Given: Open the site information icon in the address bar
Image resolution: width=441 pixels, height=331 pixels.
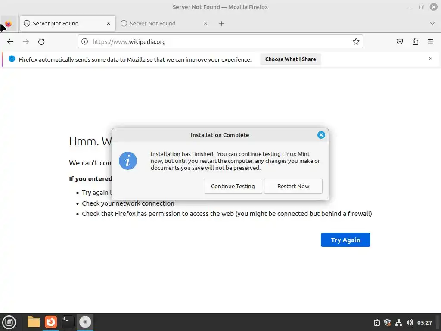Looking at the screenshot, I should point(84,42).
